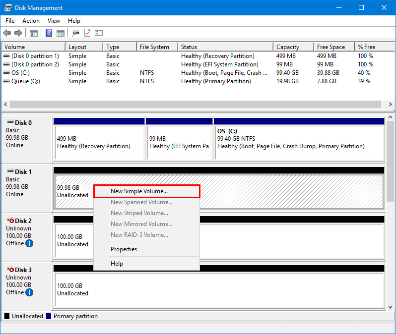Click the horizontal scrollbar under the volume list
The width and height of the screenshot is (396, 334).
(x=195, y=105)
